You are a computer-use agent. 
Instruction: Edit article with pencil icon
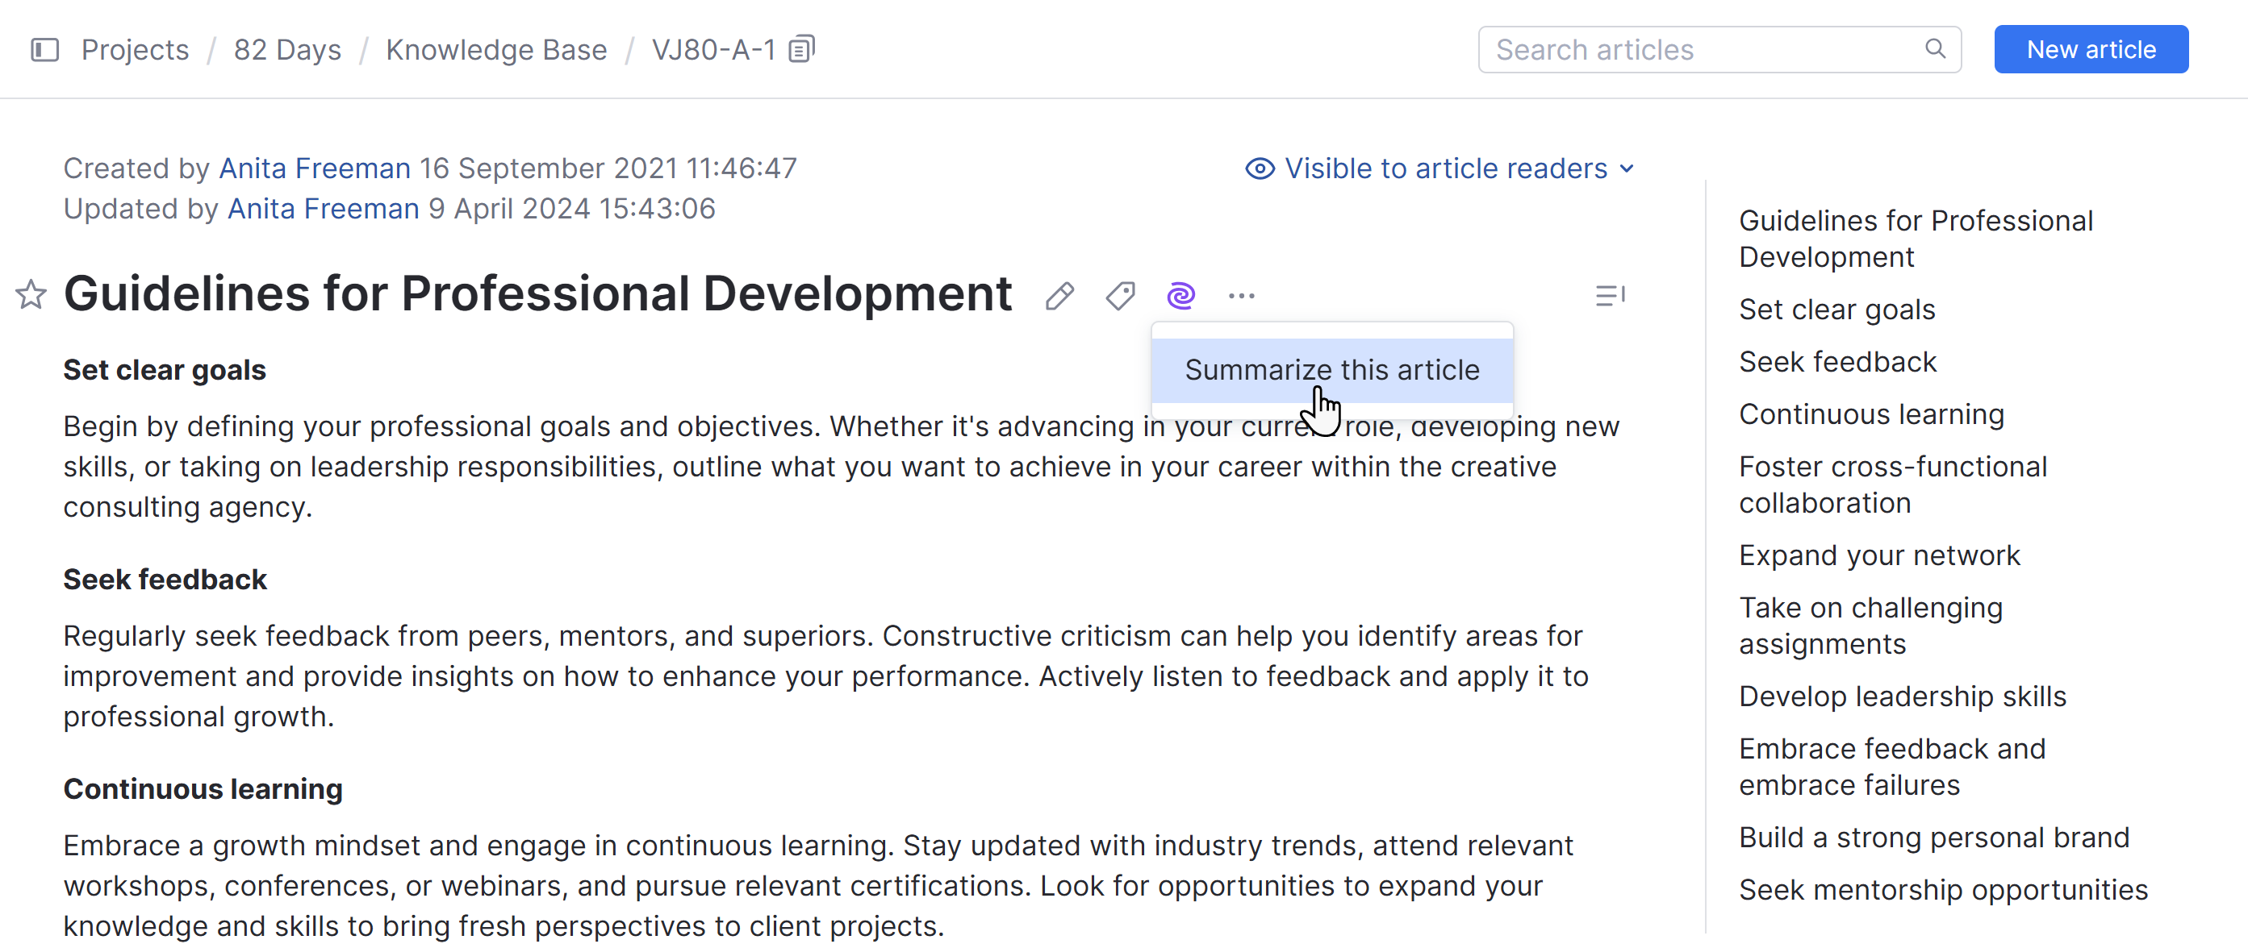click(1059, 297)
